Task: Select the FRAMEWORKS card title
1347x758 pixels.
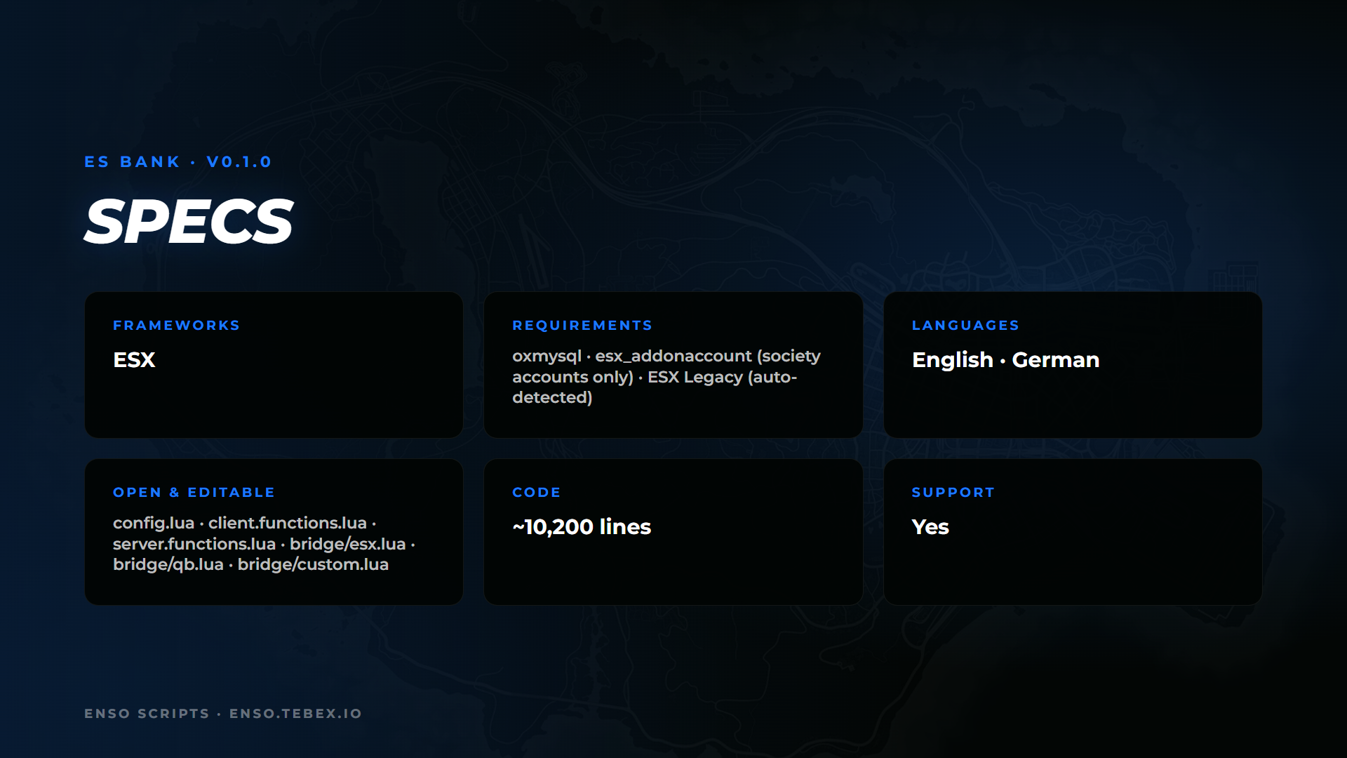Action: click(x=176, y=326)
